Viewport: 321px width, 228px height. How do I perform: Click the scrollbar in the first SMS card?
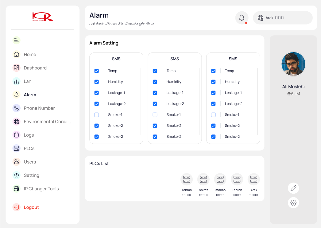pyautogui.click(x=141, y=101)
